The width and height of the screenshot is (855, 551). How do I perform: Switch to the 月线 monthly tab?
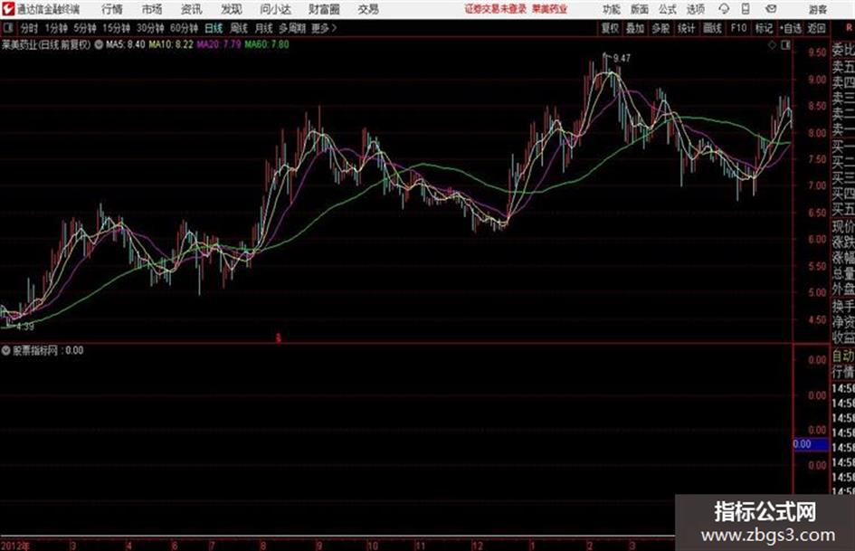tap(264, 28)
